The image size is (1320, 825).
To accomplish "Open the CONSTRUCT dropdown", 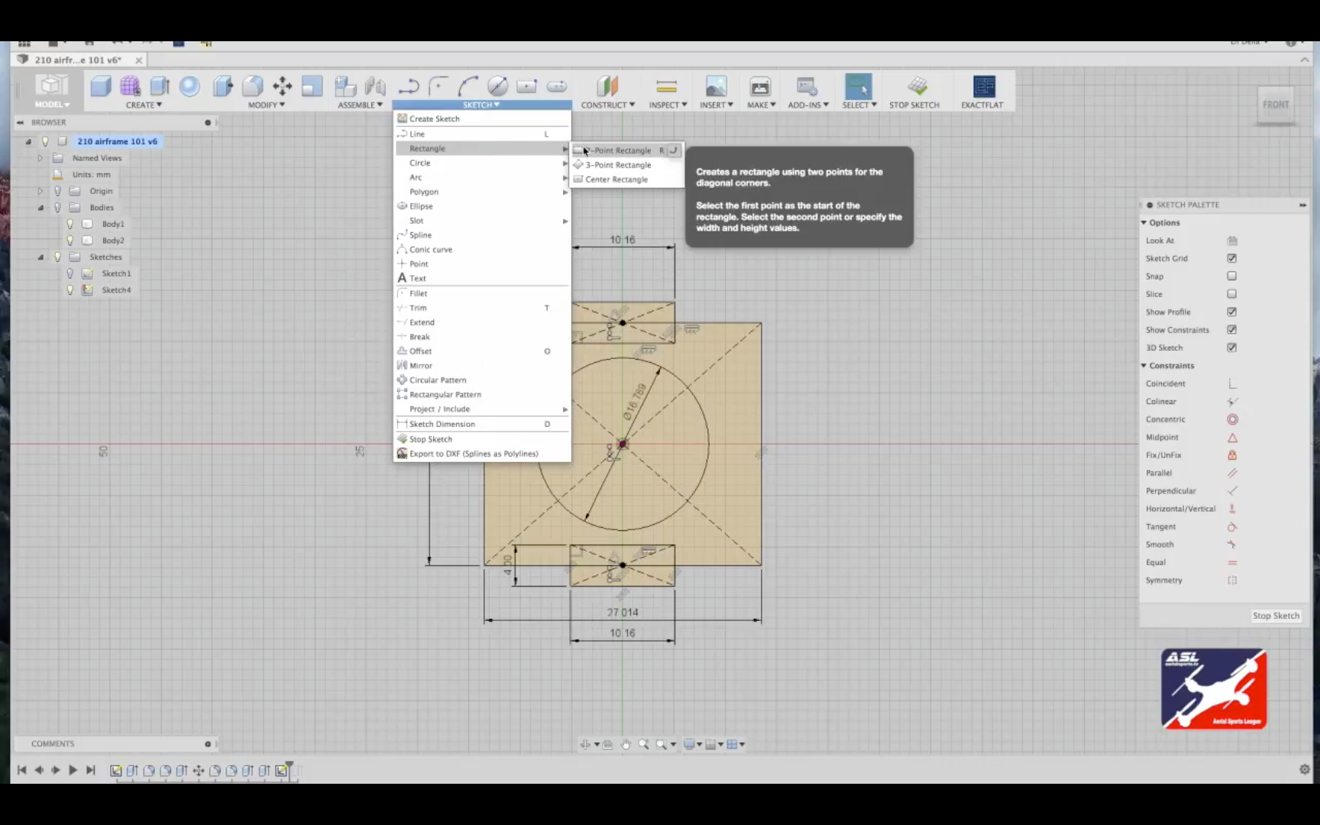I will [607, 105].
